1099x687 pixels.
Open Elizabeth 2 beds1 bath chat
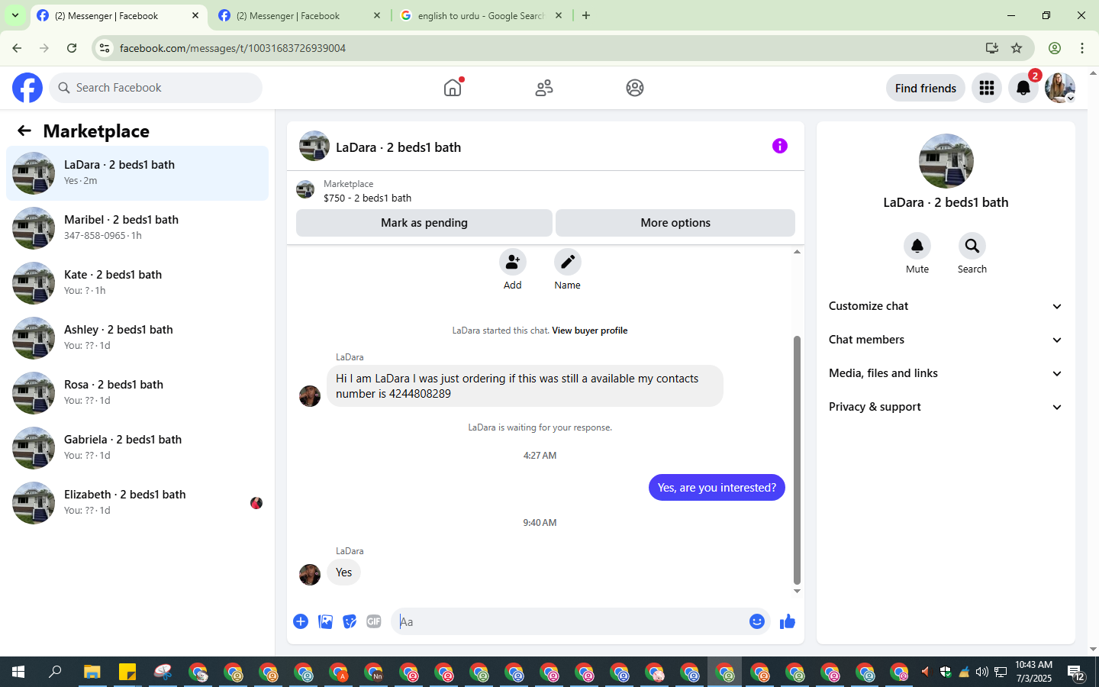137,503
